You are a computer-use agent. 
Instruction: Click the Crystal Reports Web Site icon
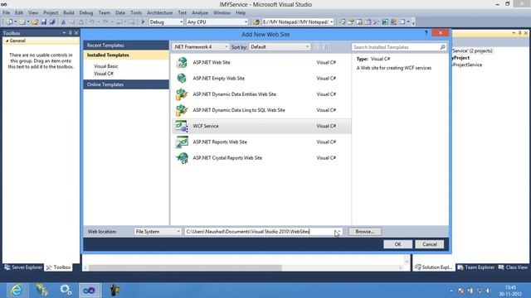[182, 158]
